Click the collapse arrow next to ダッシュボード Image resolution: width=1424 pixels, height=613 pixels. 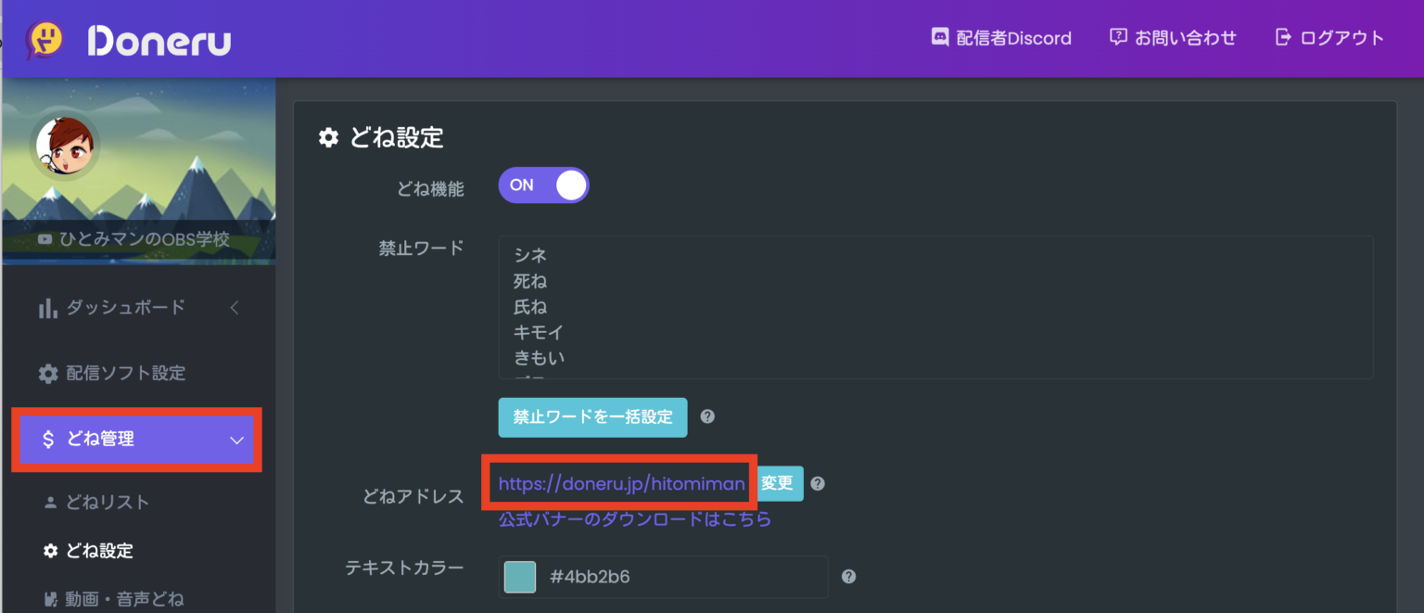point(234,307)
